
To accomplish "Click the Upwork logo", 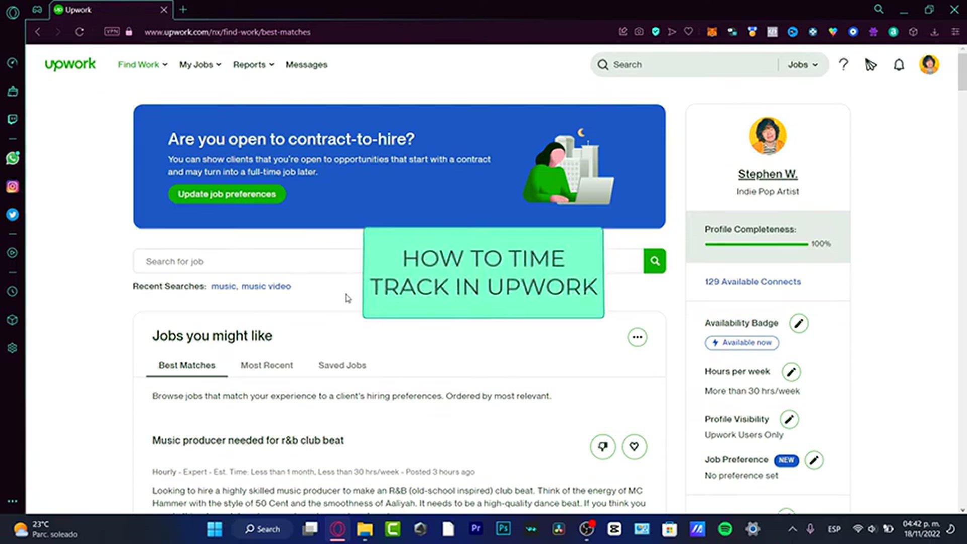I will (70, 64).
